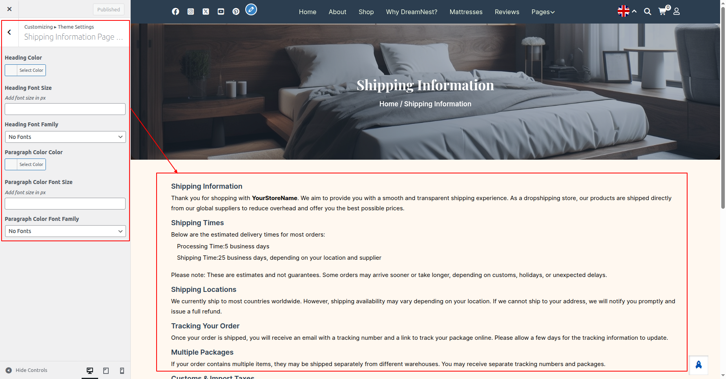
Task: Go to the Mattresses menu item
Action: tap(466, 12)
